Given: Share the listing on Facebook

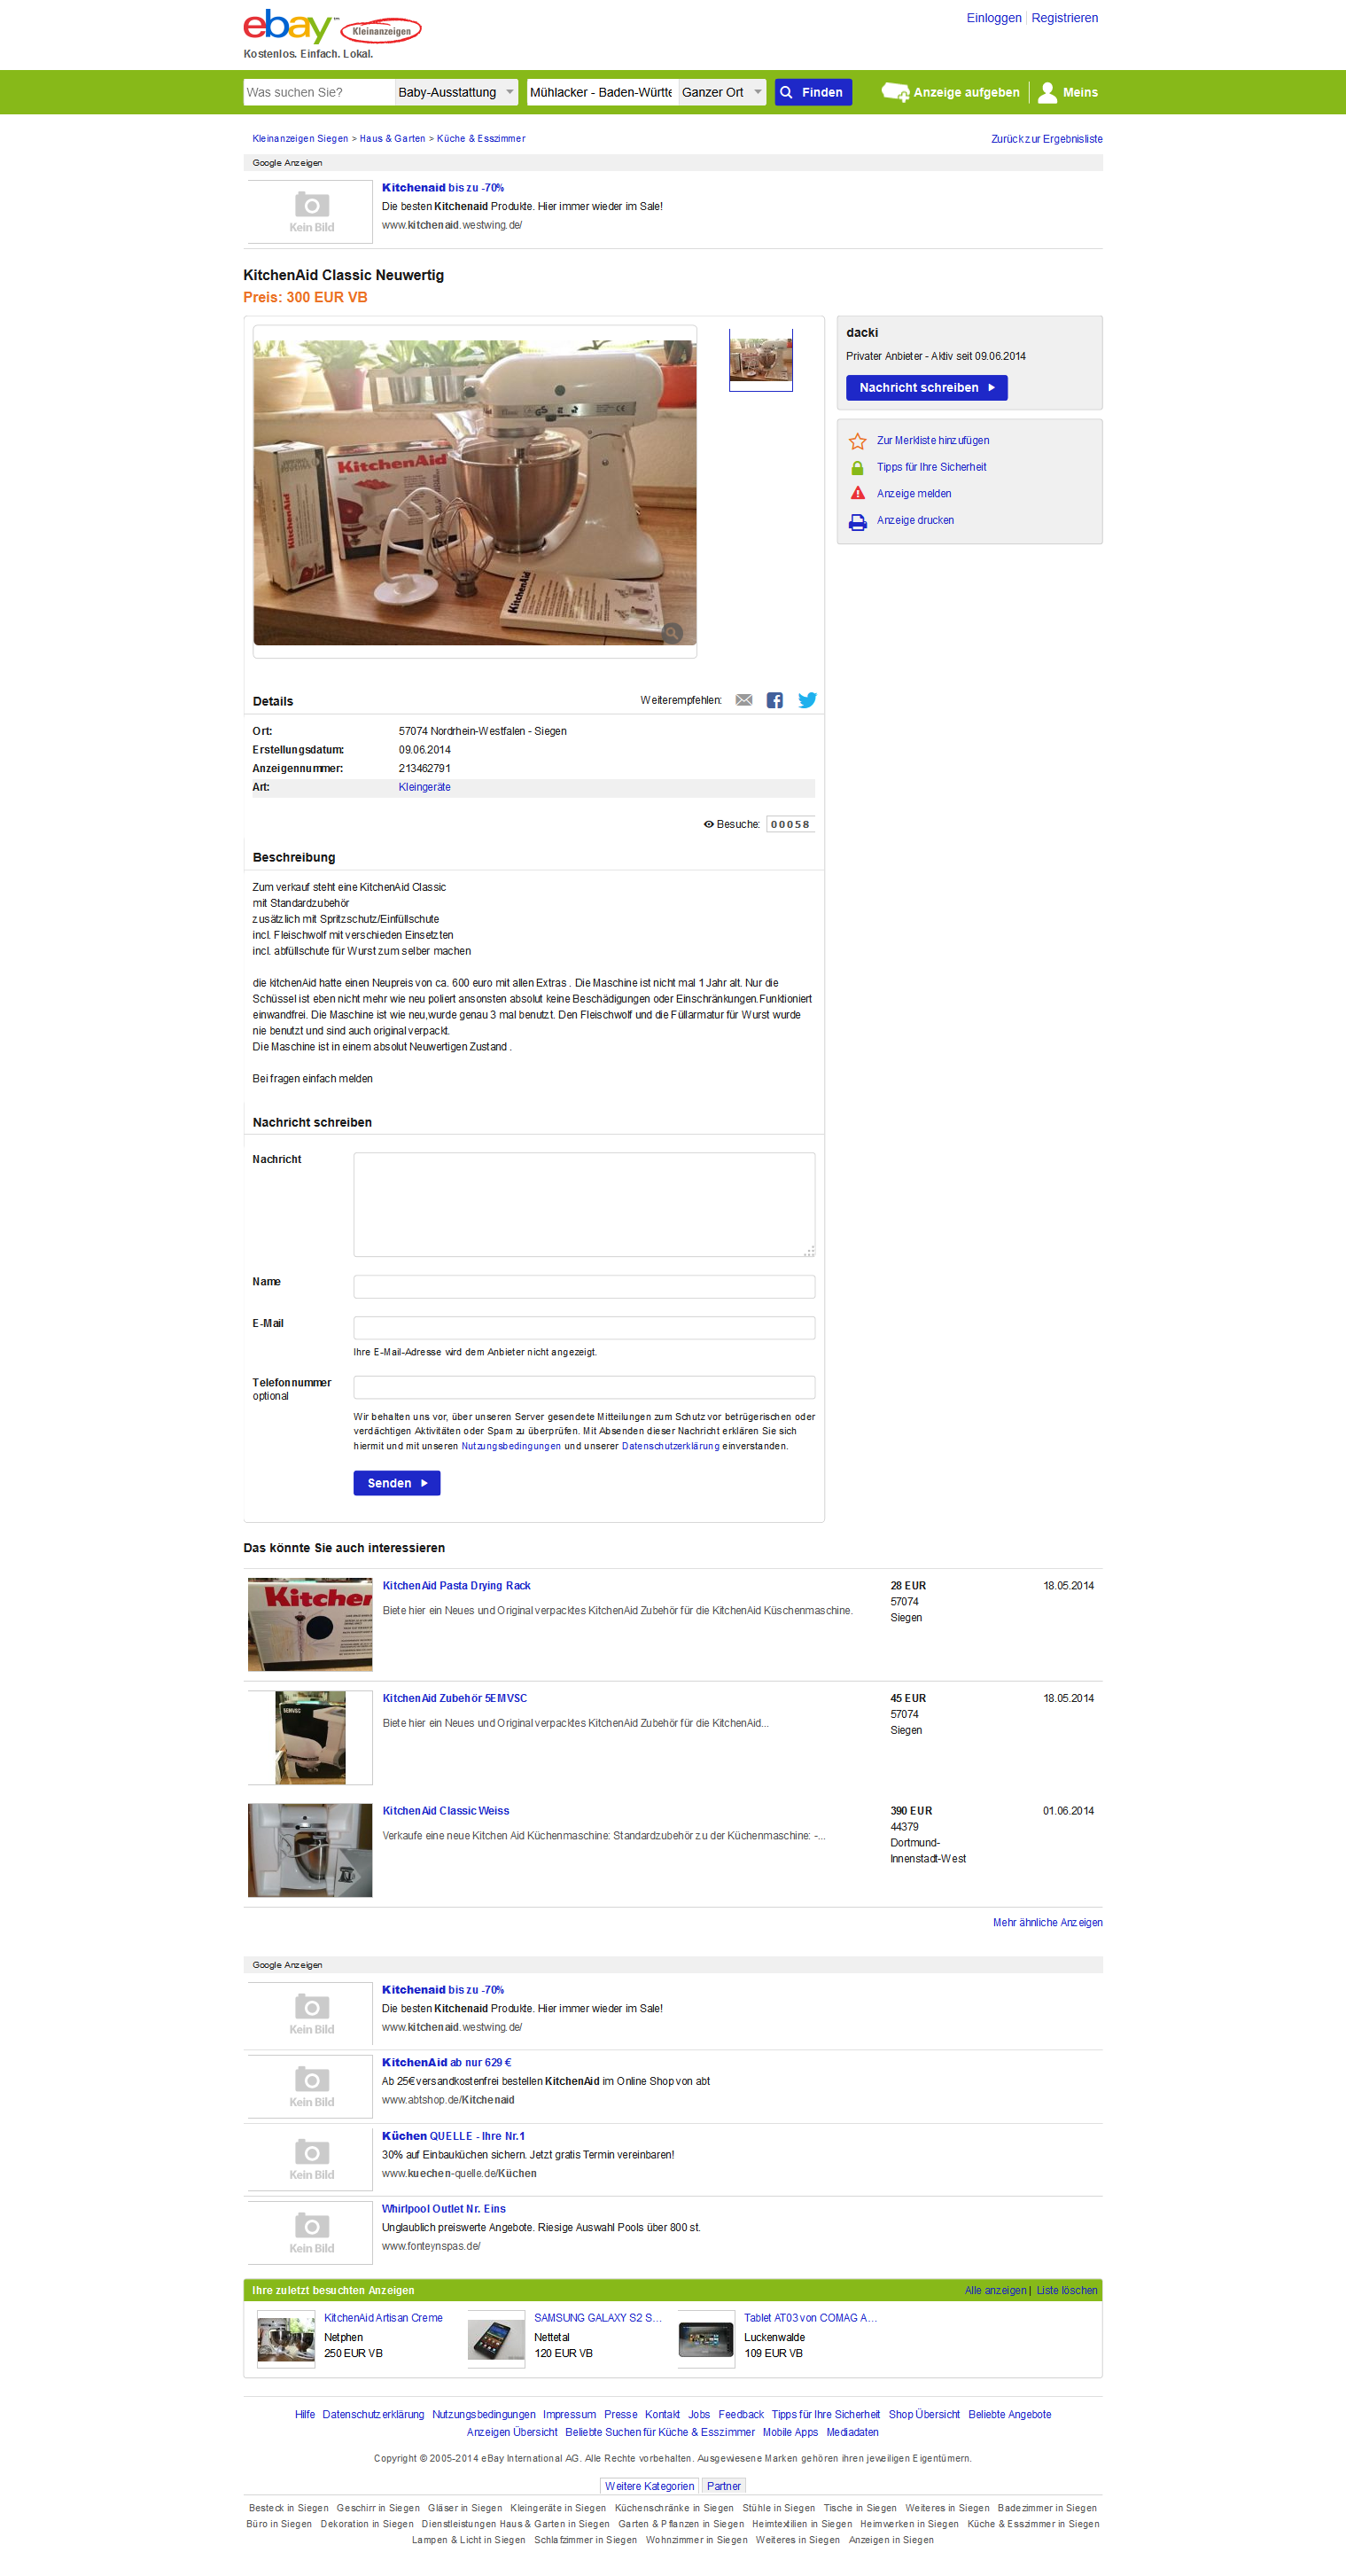Looking at the screenshot, I should tap(774, 700).
